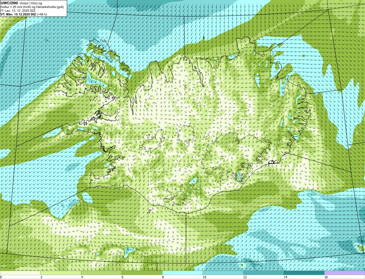Select the 4–6 m/s green legend swatch

102,273
